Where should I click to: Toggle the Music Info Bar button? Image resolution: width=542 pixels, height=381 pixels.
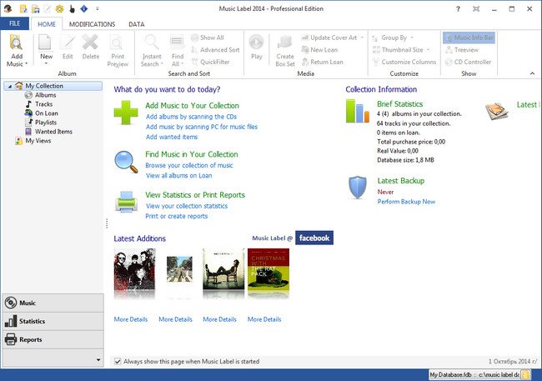pyautogui.click(x=469, y=38)
